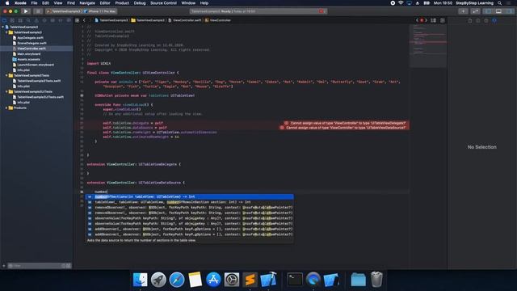517x291 pixels.
Task: Select SceneDelegate.swift in navigator
Action: [32, 43]
